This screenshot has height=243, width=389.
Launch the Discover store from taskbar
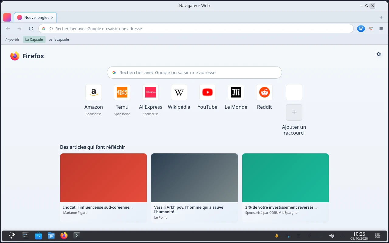click(x=38, y=235)
